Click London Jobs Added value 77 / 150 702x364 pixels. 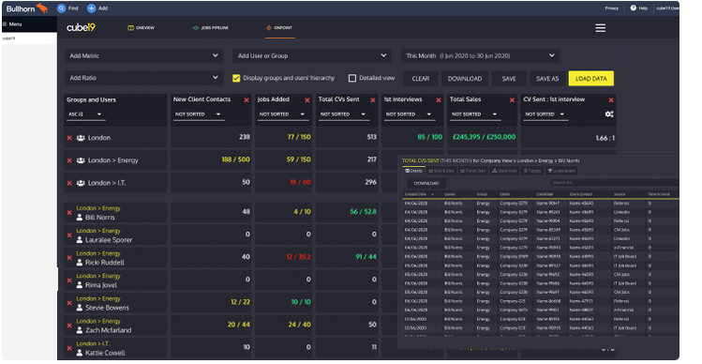pyautogui.click(x=299, y=137)
